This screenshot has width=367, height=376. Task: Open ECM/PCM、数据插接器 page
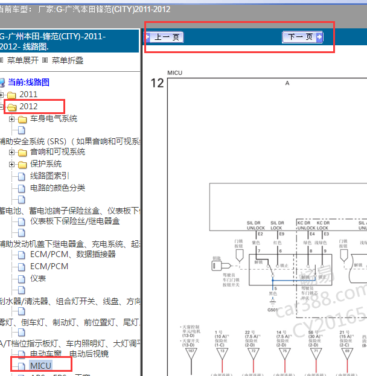click(x=73, y=254)
